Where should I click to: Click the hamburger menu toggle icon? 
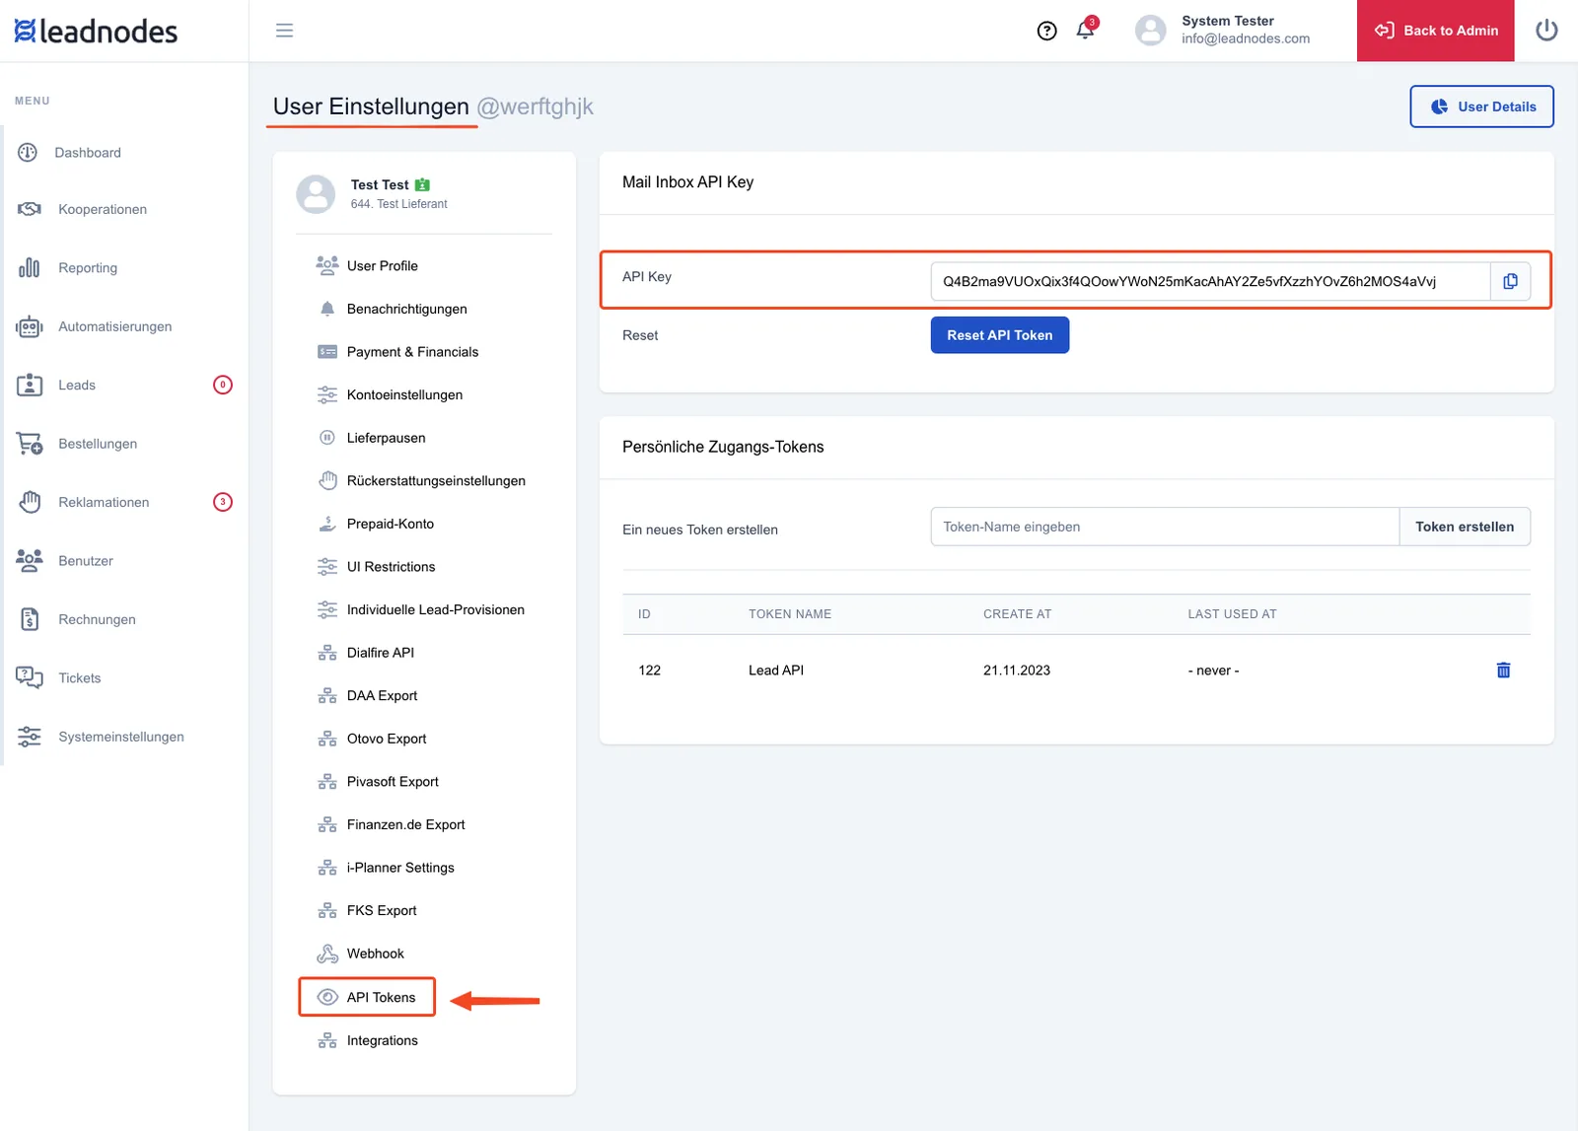coord(284,31)
